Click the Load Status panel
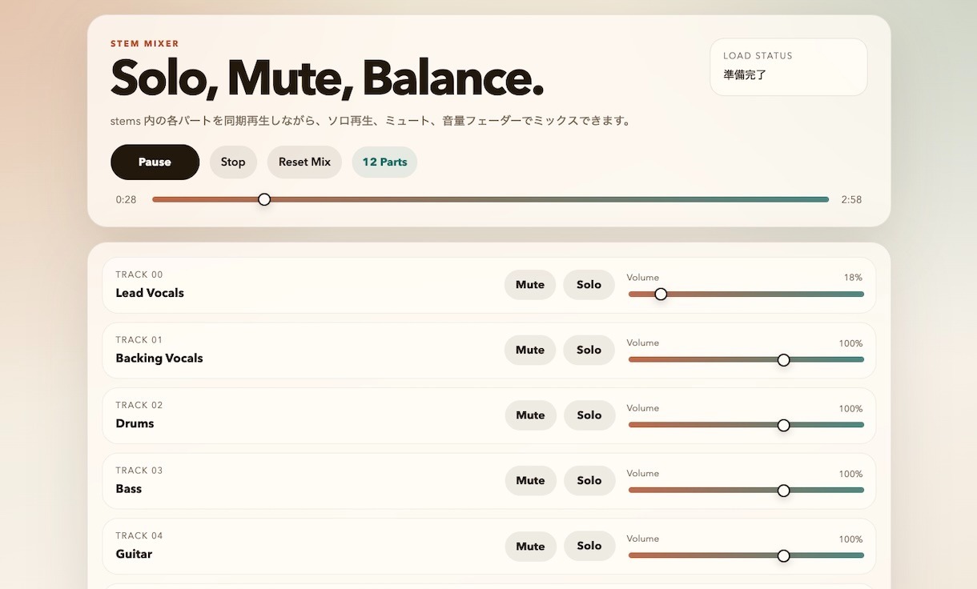The height and width of the screenshot is (589, 977). point(788,66)
